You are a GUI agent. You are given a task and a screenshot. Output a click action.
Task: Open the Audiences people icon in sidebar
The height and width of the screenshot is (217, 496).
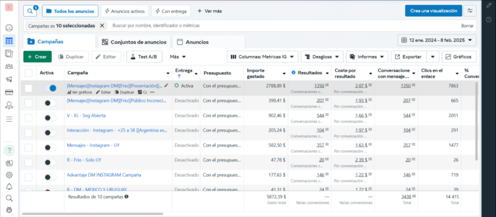point(9,66)
